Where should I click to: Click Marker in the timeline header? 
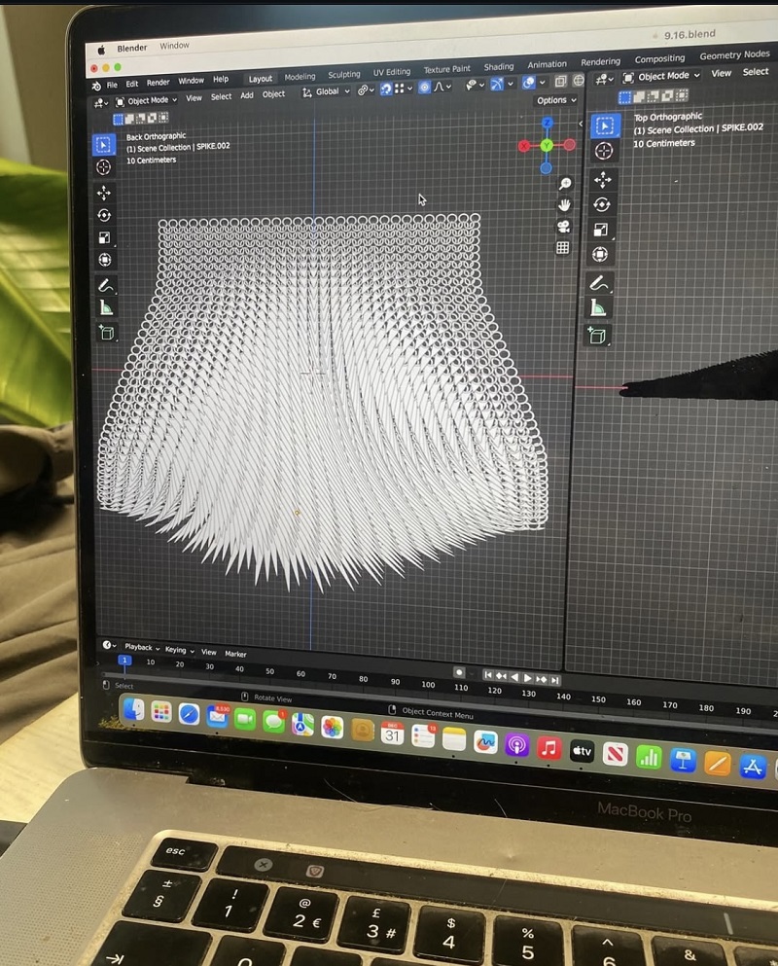pos(235,654)
